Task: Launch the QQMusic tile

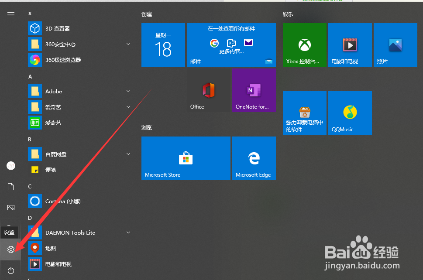Action: click(x=350, y=113)
